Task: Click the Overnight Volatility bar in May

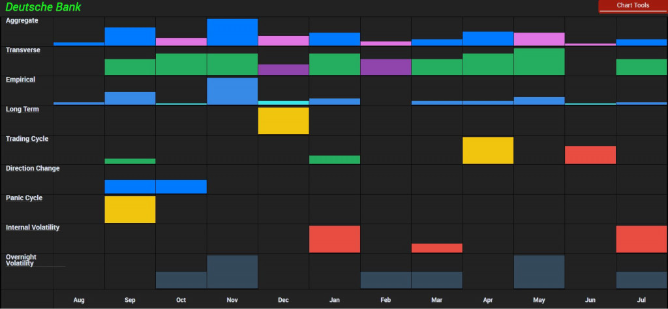Action: [539, 272]
